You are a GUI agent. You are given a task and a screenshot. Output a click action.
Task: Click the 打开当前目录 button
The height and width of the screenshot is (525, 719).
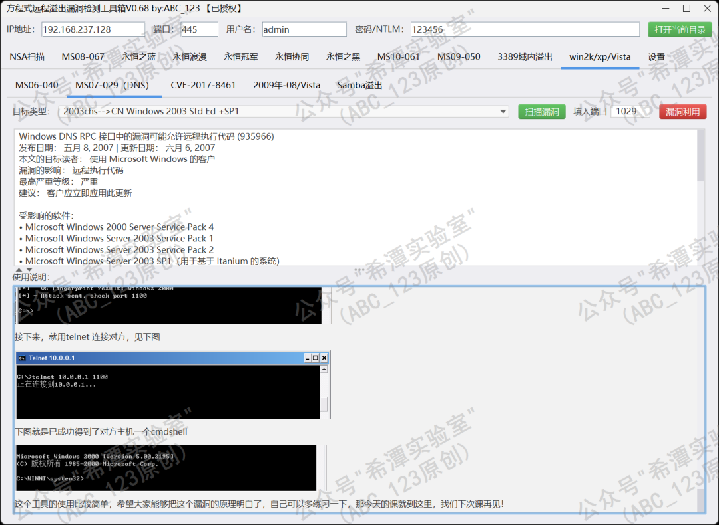coord(680,29)
